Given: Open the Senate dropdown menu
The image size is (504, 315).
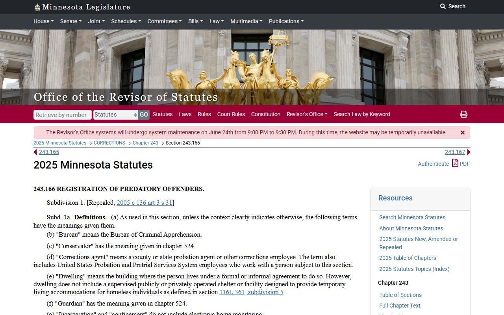Looking at the screenshot, I should click(x=71, y=21).
